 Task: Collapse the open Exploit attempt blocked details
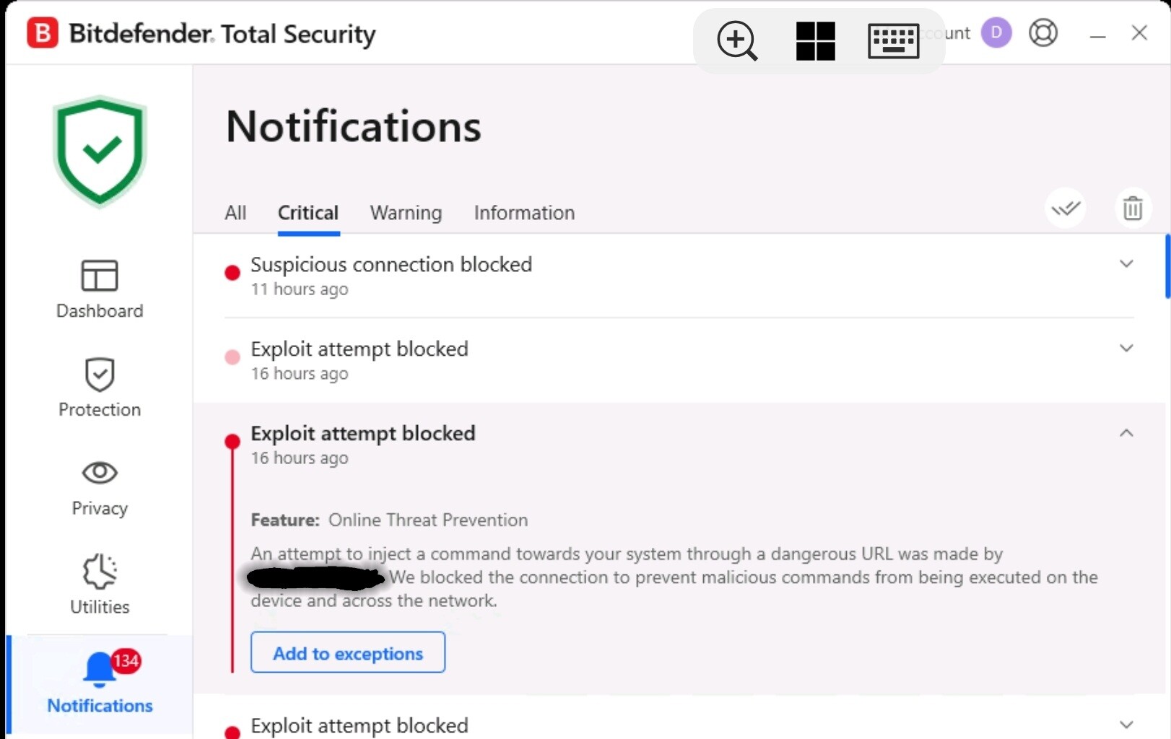(x=1126, y=433)
